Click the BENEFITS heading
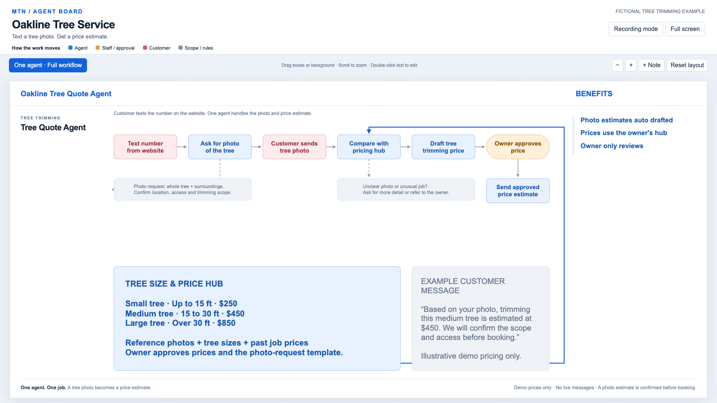The width and height of the screenshot is (717, 403). 594,94
